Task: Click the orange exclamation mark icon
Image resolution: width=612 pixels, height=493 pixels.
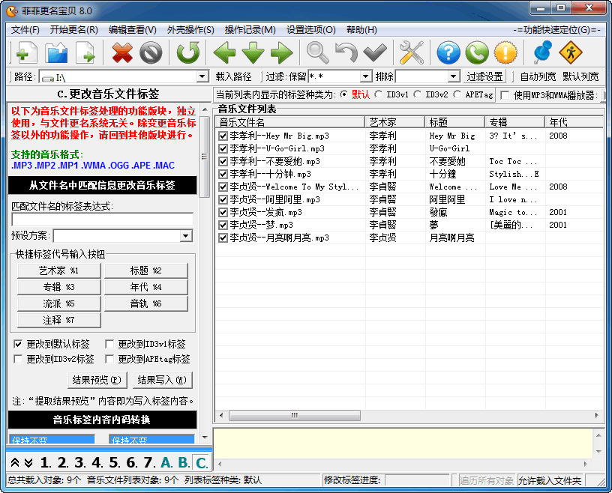Action: [505, 52]
